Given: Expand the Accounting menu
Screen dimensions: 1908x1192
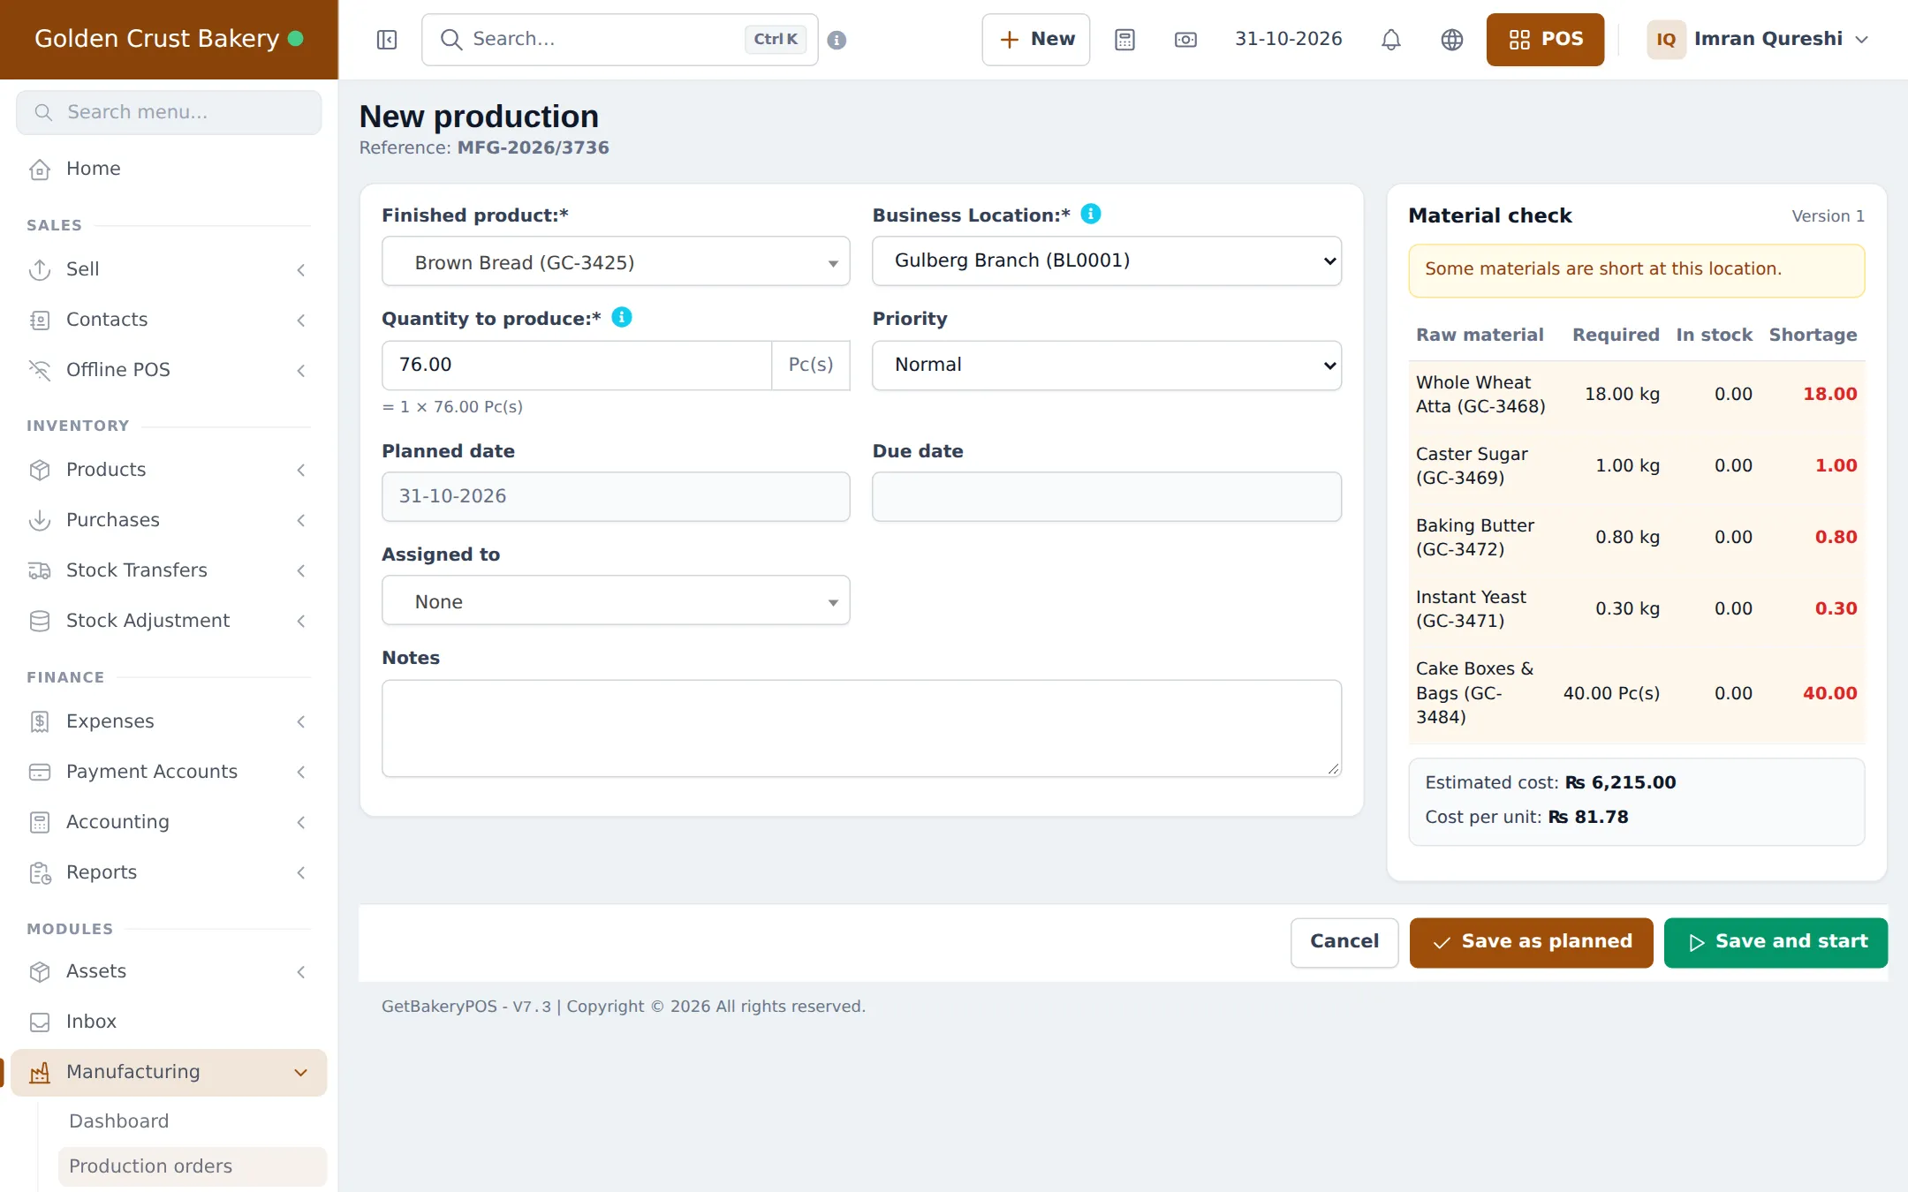Looking at the screenshot, I should point(168,822).
